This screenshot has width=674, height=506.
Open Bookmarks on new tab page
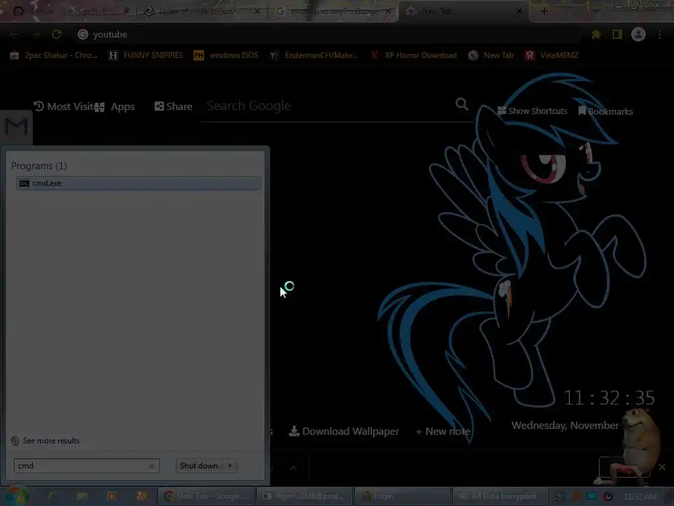[606, 111]
